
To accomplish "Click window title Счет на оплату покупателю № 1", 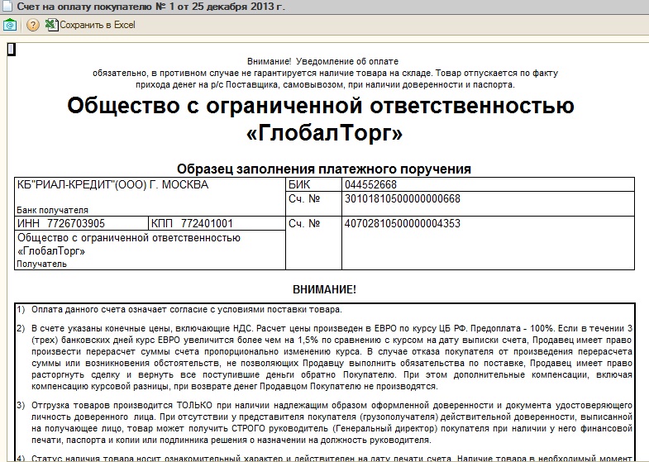I will click(x=150, y=7).
